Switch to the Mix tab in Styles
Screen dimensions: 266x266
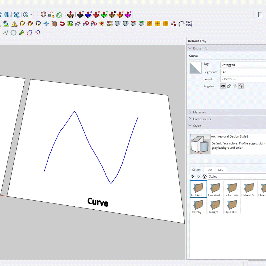[x=221, y=170]
